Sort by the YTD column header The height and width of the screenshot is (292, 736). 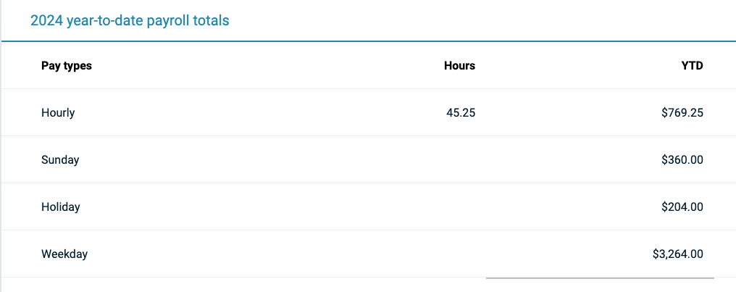click(692, 66)
